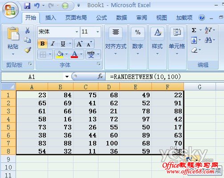Image resolution: width=224 pixels, height=178 pixels.
Task: Click the large Paste clipboard icon
Action: point(13,33)
